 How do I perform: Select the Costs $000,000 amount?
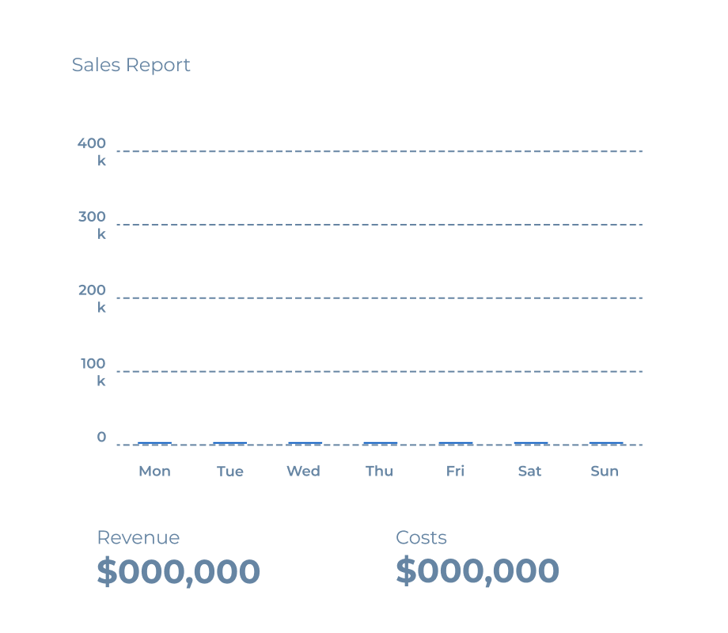pyautogui.click(x=477, y=571)
